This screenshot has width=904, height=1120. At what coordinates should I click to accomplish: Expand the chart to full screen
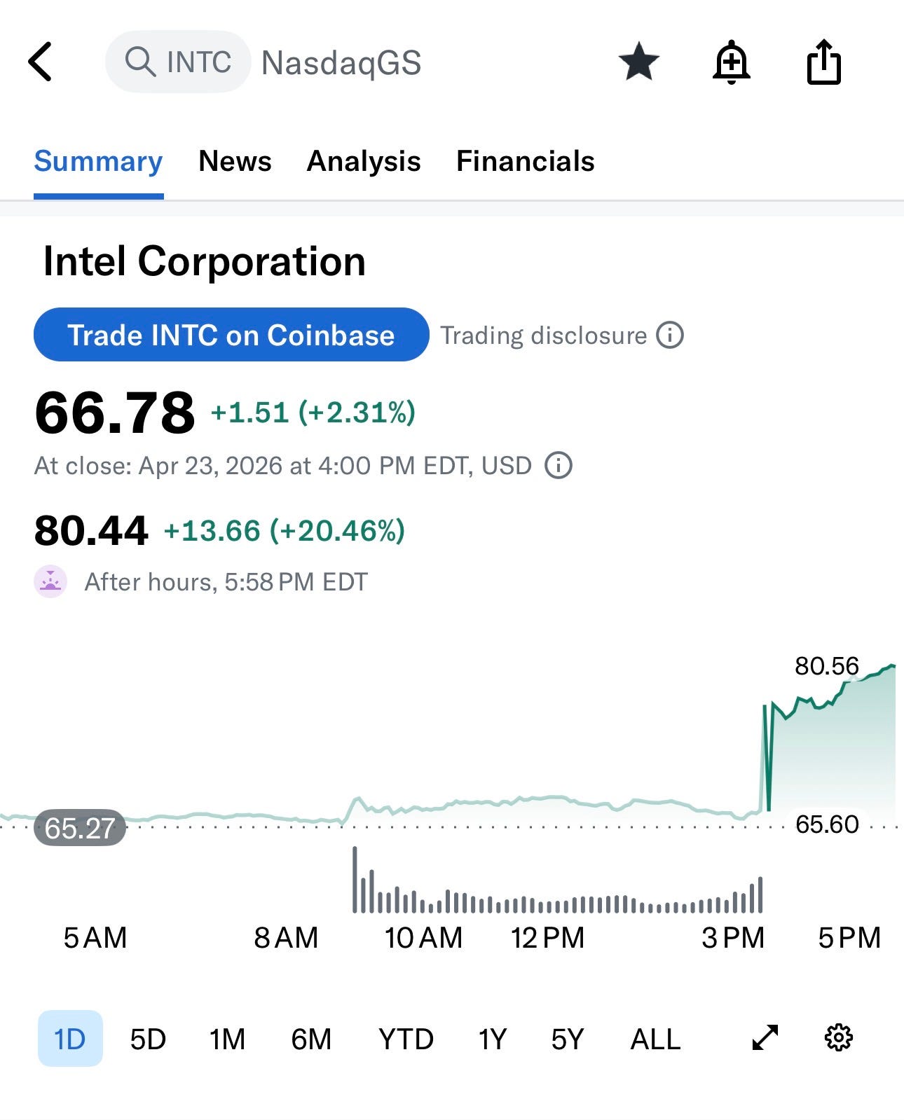765,1037
